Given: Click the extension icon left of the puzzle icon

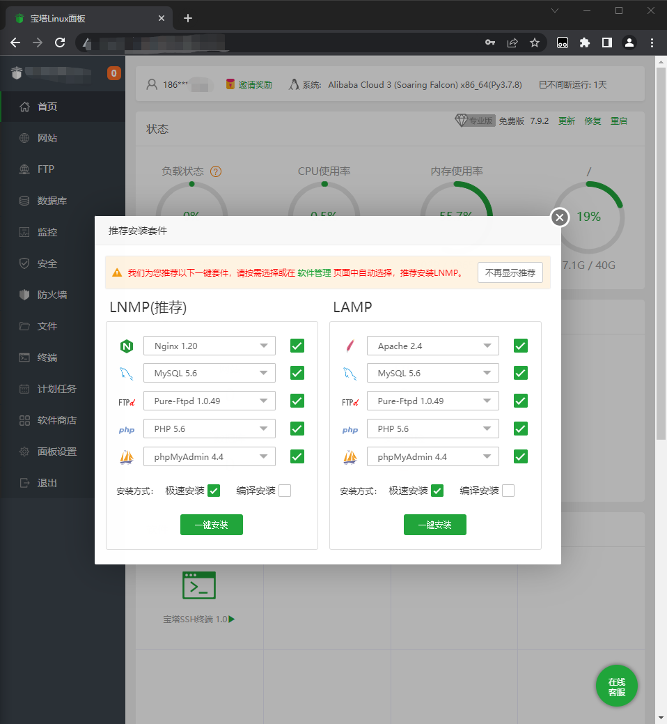Looking at the screenshot, I should (563, 43).
